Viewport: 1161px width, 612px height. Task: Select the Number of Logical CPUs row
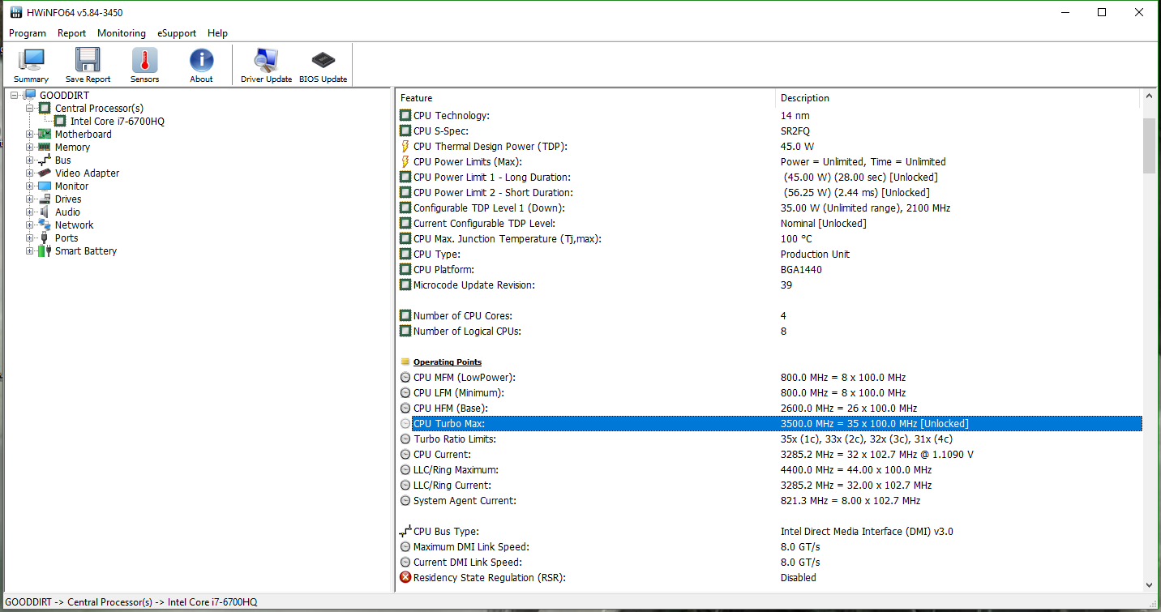[x=769, y=332]
